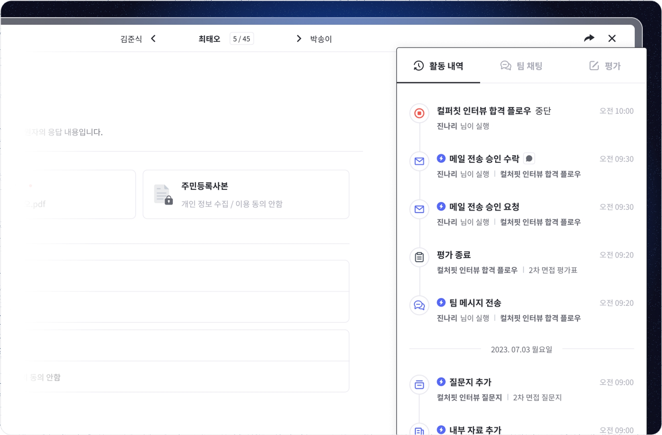Click mail icon beside 메일 전송 승인 요청
Image resolution: width=662 pixels, height=435 pixels.
pos(419,209)
